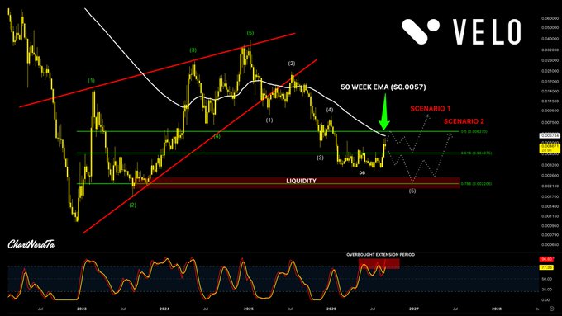Click the green (3) wave label
Image resolution: width=562 pixels, height=316 pixels.
click(193, 50)
